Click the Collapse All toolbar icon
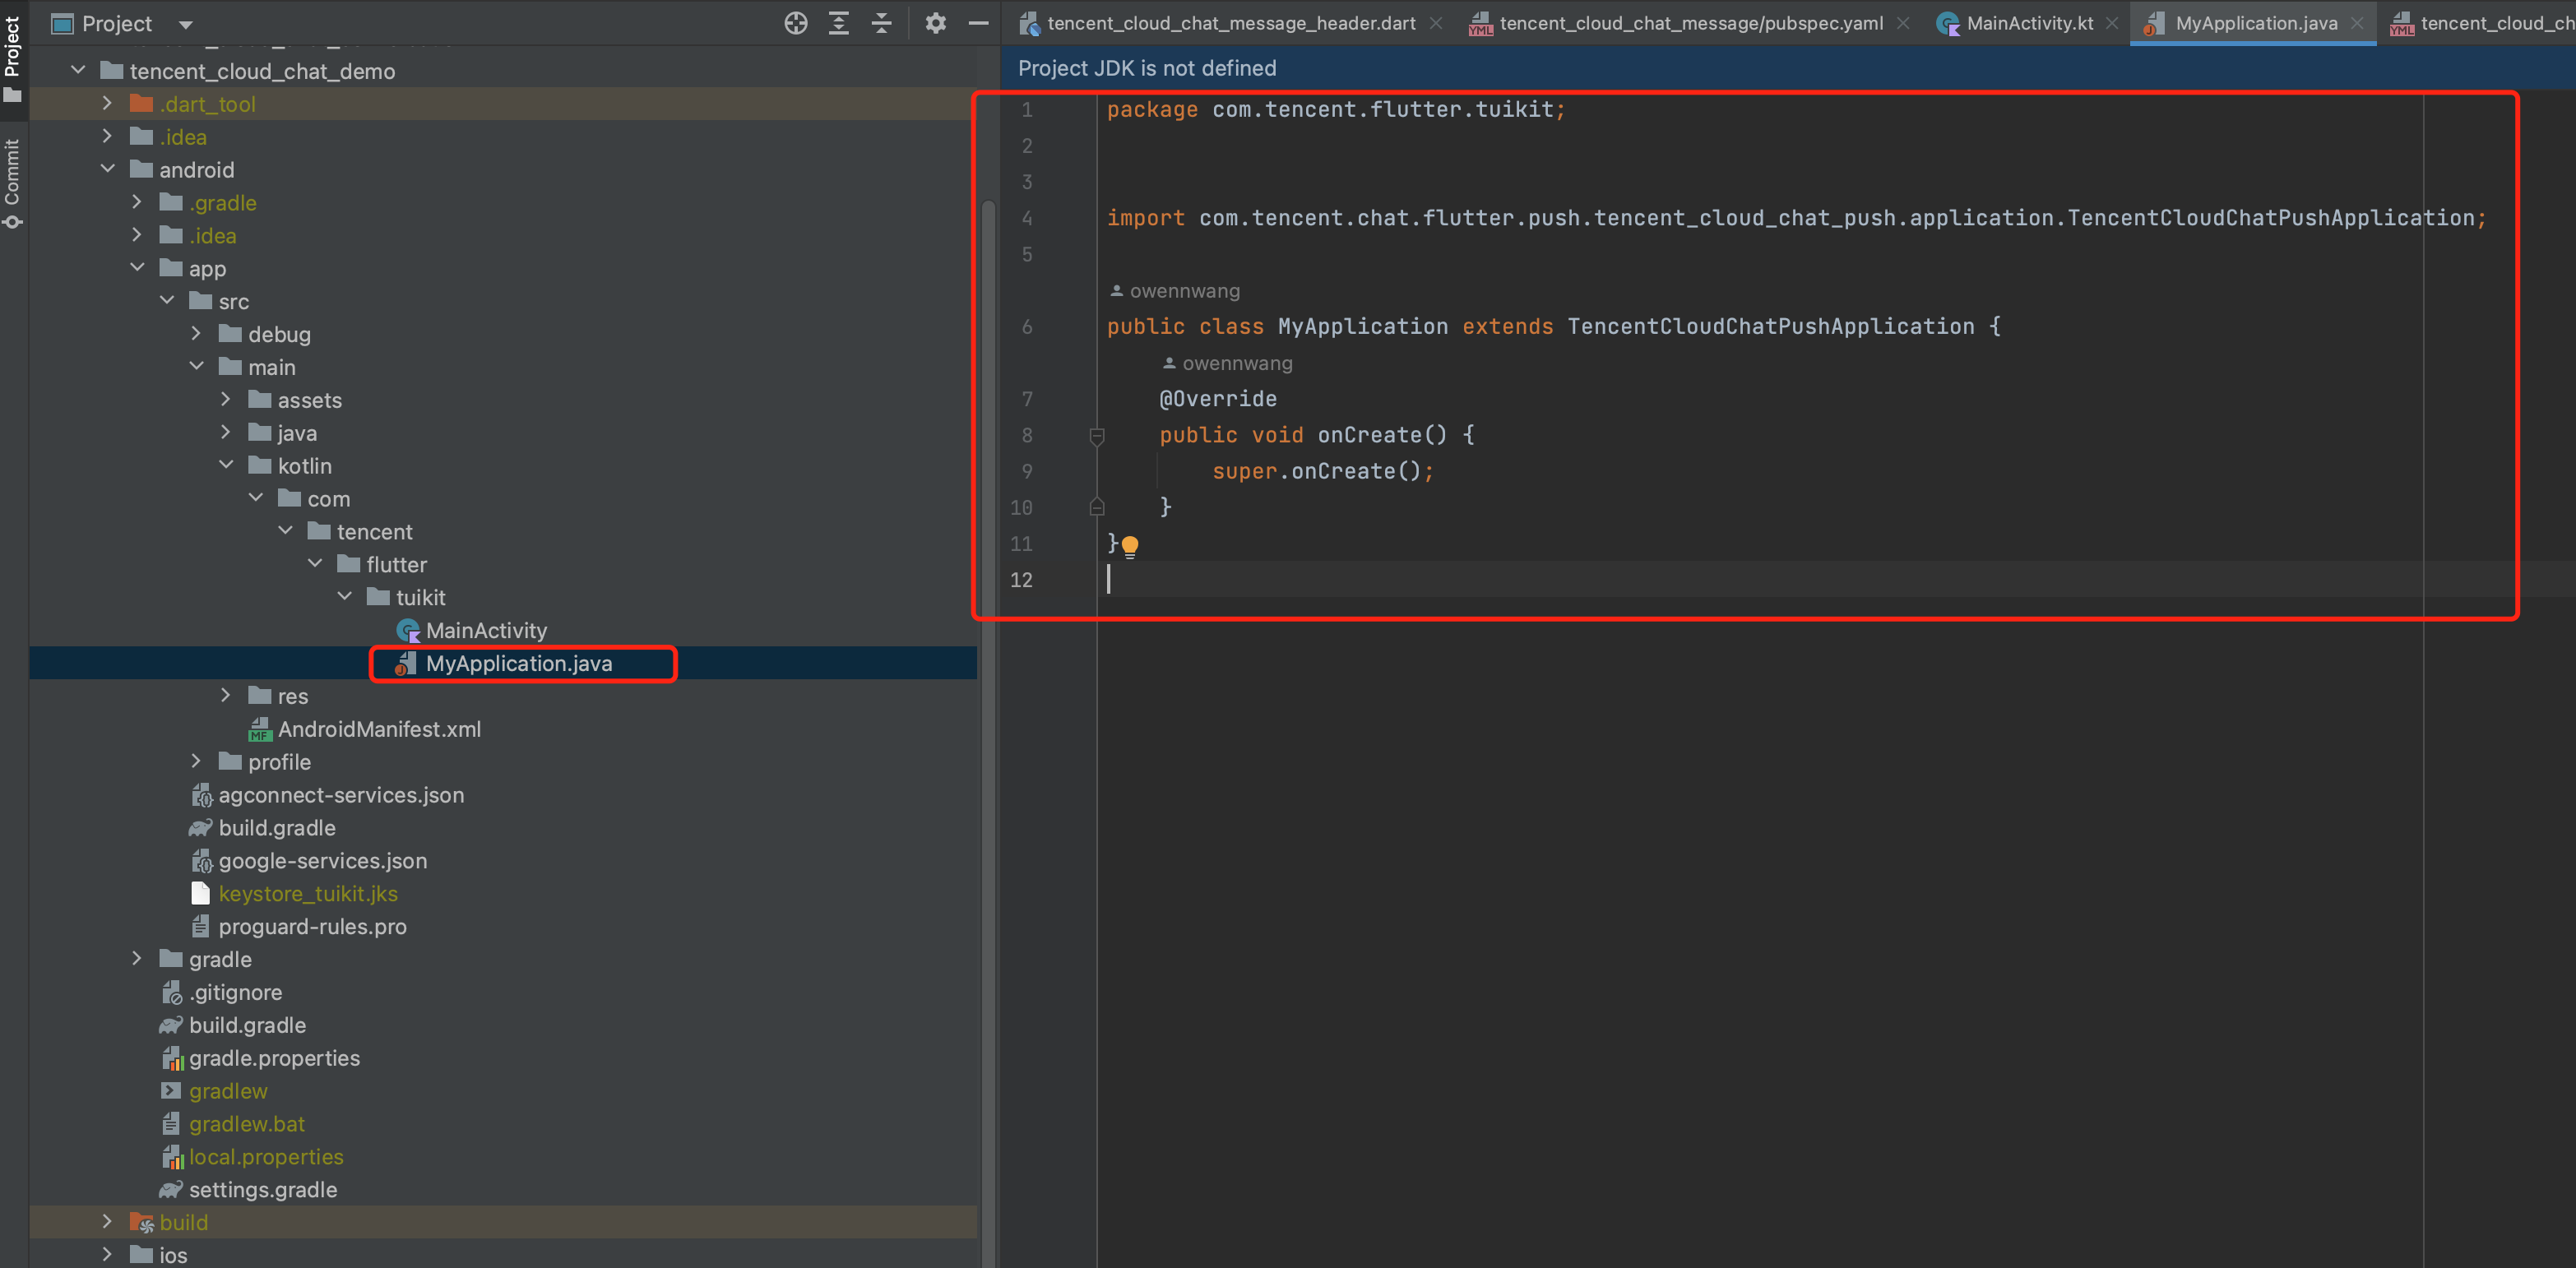The height and width of the screenshot is (1268, 2576). pyautogui.click(x=881, y=23)
